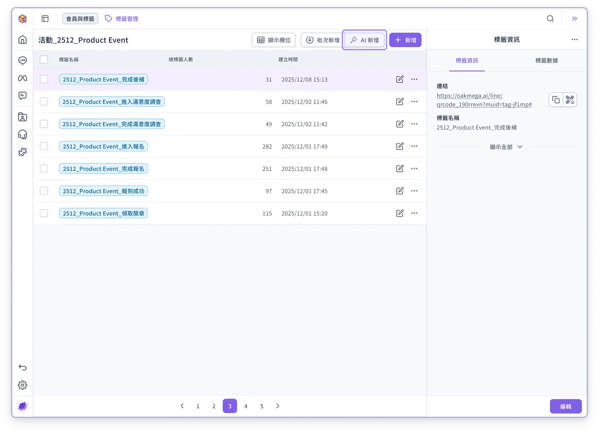Open the more menu for the 領取簡章 row

click(x=414, y=213)
